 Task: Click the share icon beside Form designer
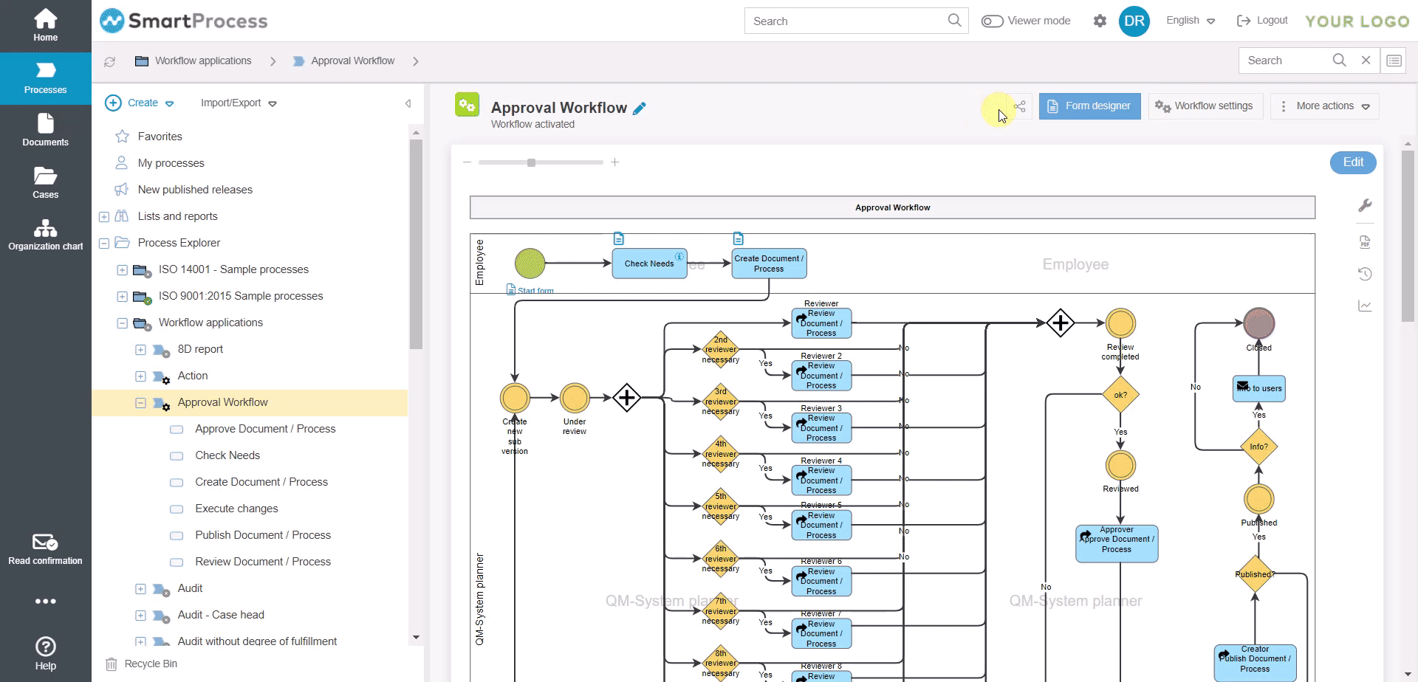1020,106
